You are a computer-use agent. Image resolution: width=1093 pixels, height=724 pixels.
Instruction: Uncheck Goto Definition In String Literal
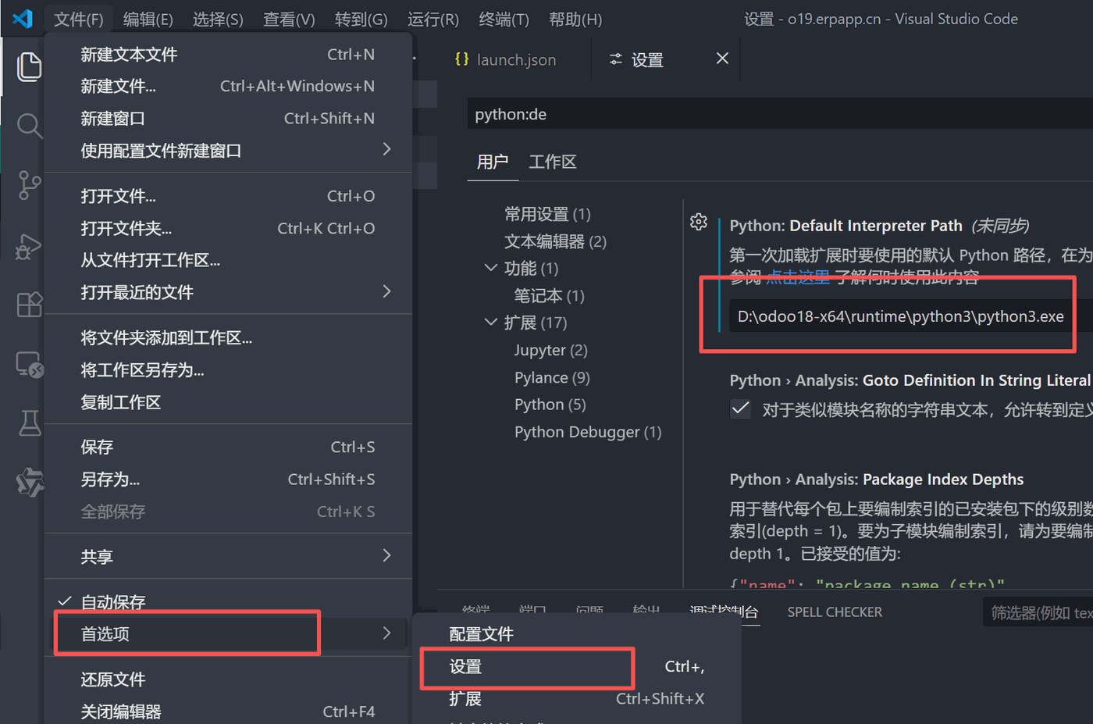[739, 408]
